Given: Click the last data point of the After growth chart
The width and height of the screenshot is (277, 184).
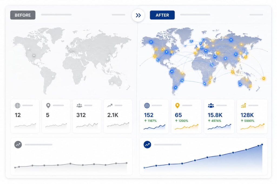Looking at the screenshot, I should (262, 145).
